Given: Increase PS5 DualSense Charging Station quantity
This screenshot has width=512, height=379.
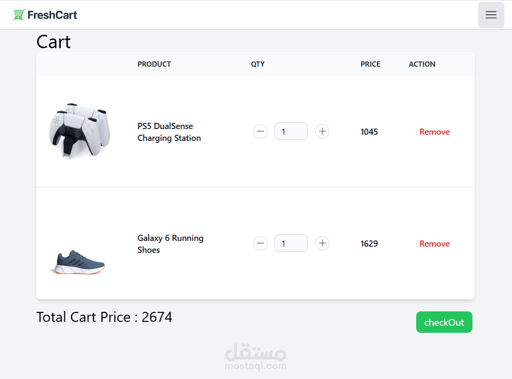Looking at the screenshot, I should tap(322, 131).
